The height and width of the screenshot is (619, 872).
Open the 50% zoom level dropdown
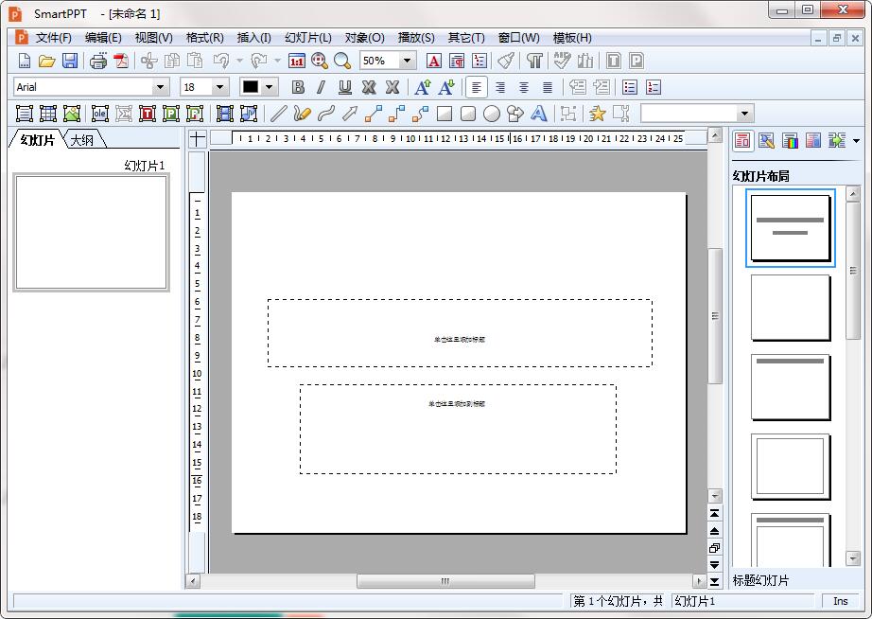(x=408, y=61)
